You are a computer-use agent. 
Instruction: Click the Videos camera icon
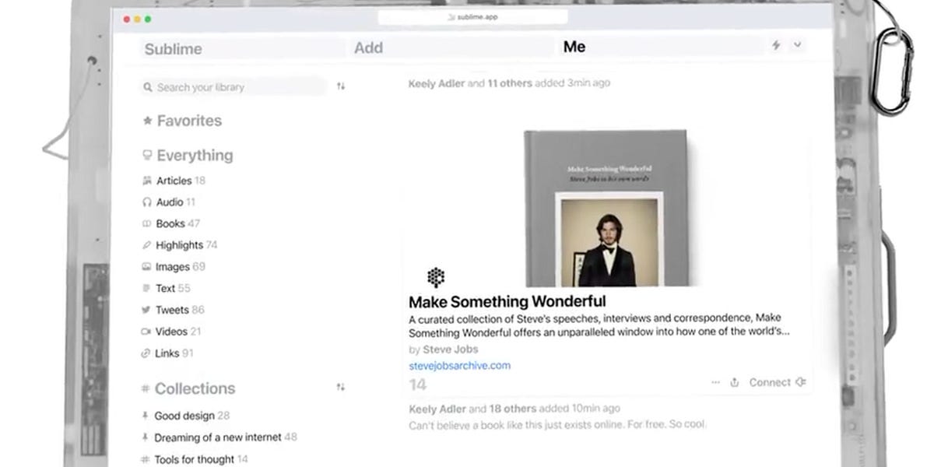coord(147,332)
